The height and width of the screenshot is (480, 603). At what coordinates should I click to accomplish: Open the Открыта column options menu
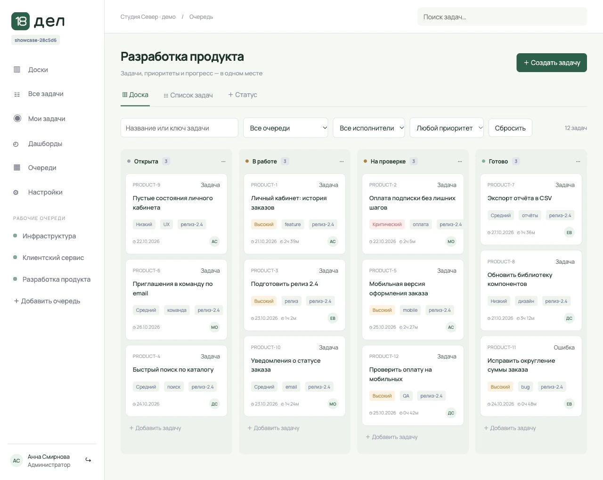click(x=223, y=162)
